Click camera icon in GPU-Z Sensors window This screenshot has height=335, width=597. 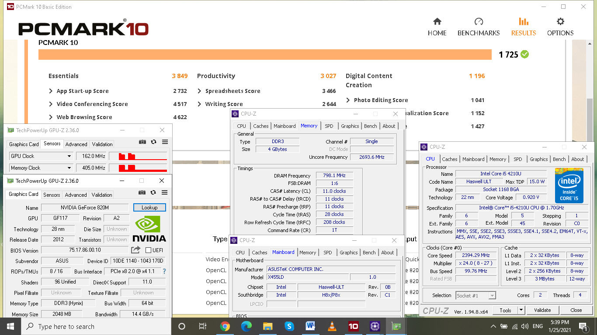pyautogui.click(x=142, y=142)
